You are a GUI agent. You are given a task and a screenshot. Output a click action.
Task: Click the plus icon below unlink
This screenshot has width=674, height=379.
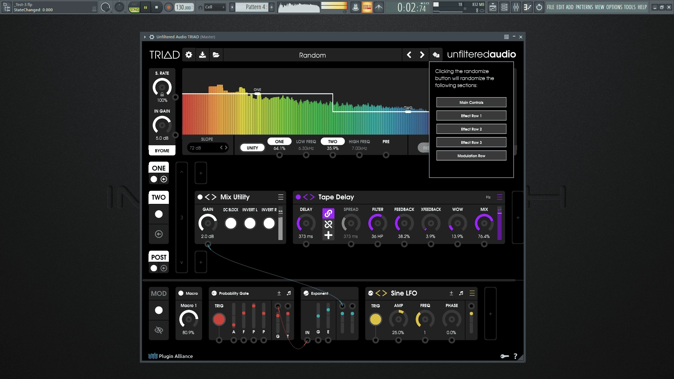pos(329,235)
